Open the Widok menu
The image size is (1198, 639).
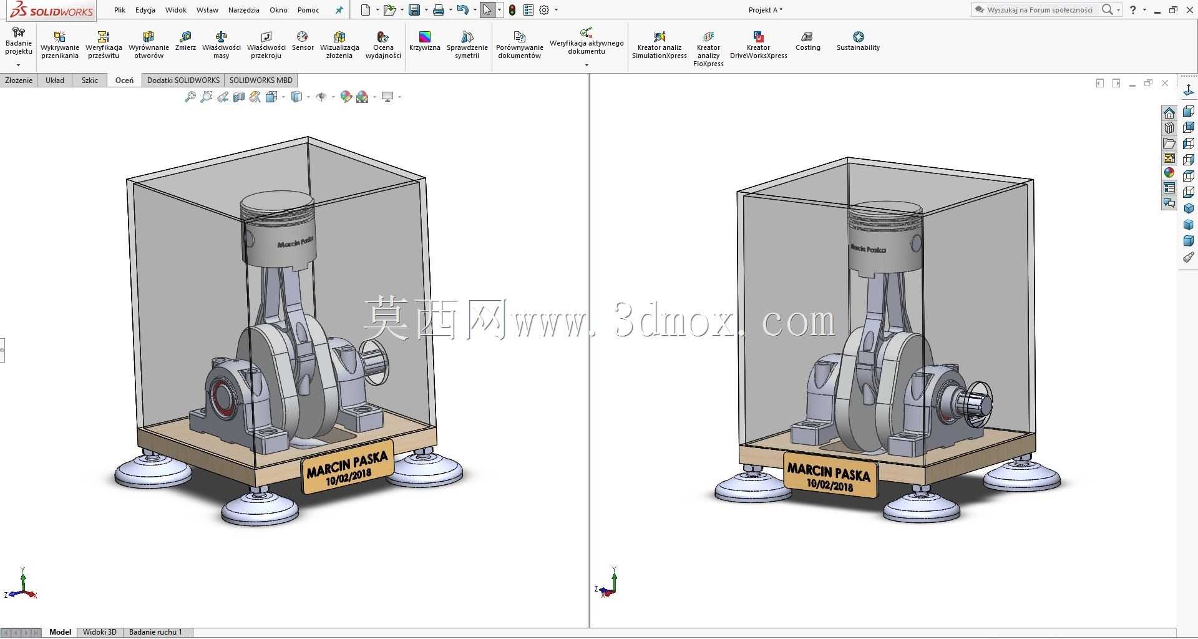pos(176,10)
